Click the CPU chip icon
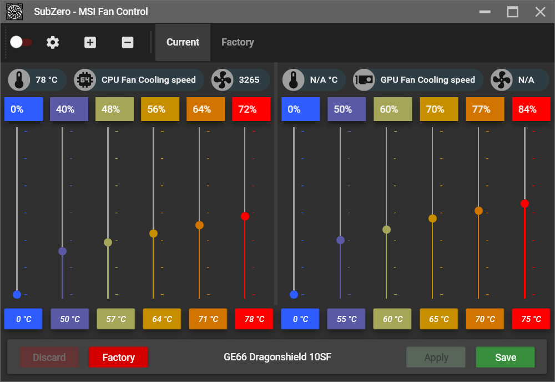The width and height of the screenshot is (555, 382). pos(85,79)
